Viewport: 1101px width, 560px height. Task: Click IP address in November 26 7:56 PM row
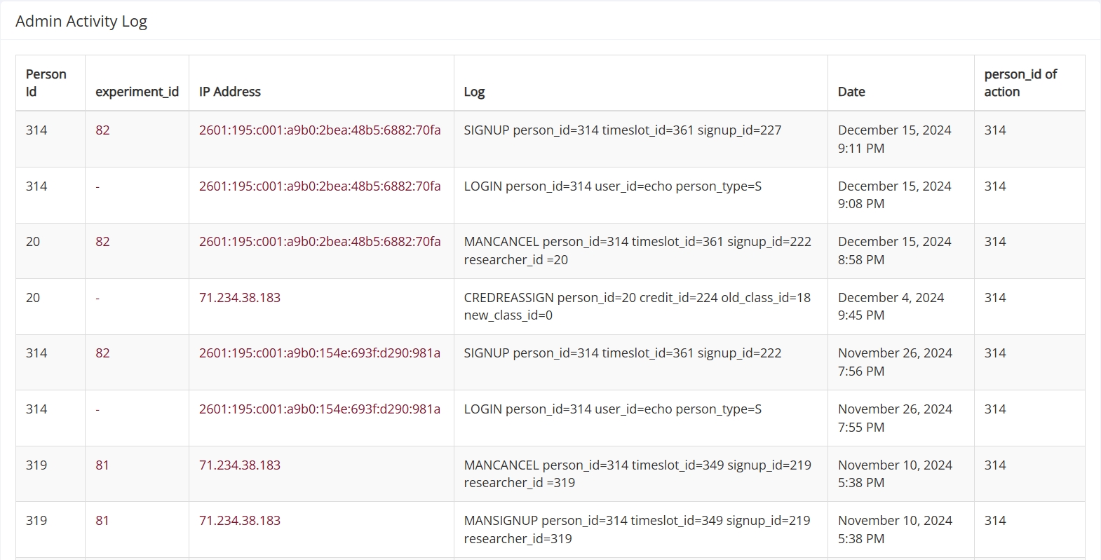320,353
